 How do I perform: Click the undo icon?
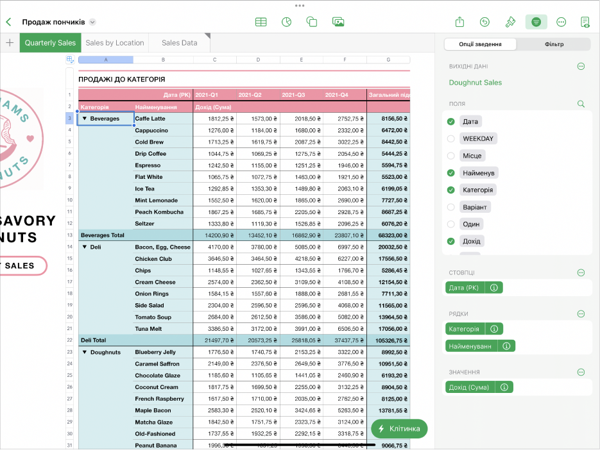484,22
